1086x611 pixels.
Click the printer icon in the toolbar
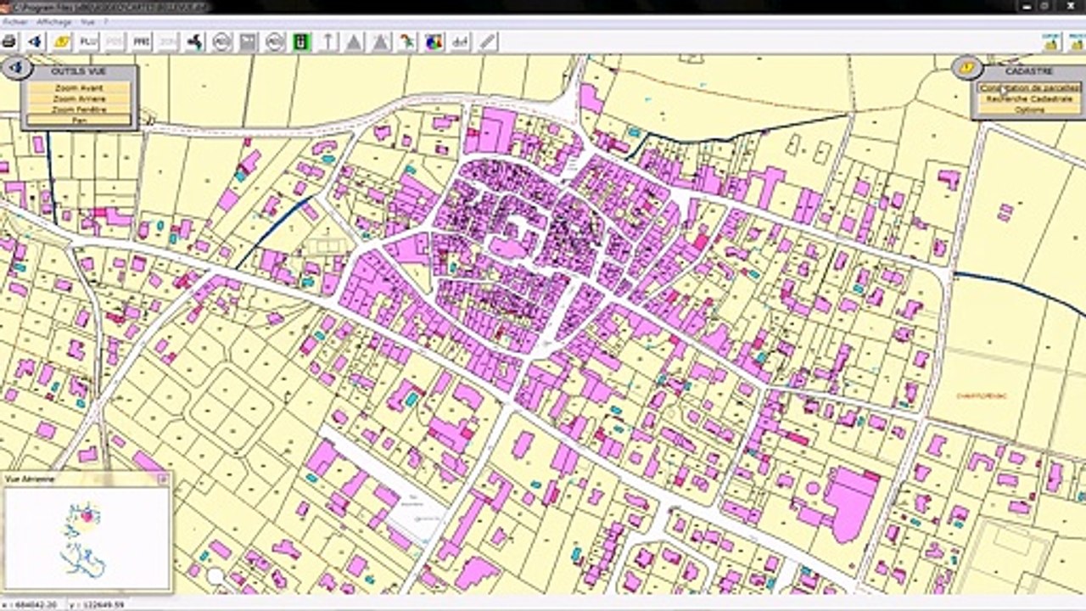pyautogui.click(x=9, y=42)
